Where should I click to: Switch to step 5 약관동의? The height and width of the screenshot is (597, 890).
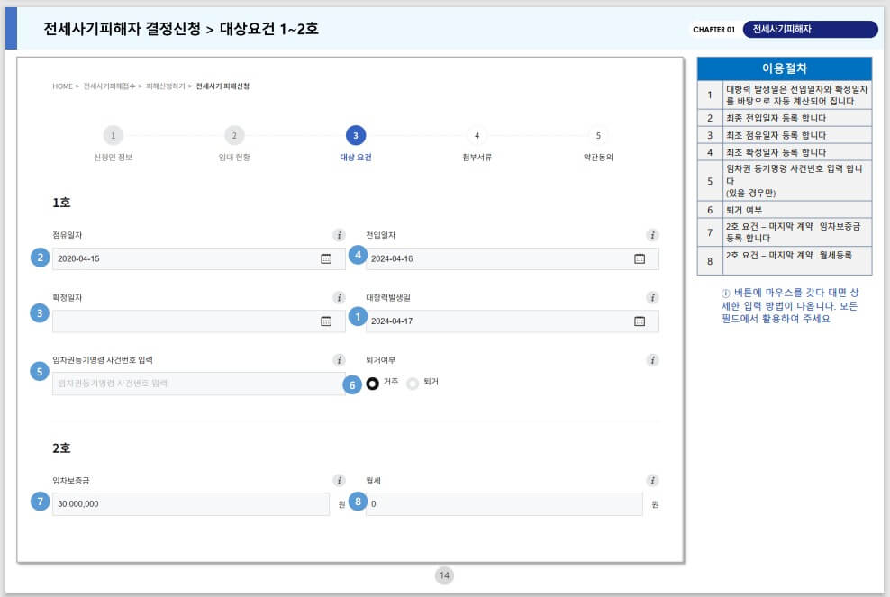point(597,135)
